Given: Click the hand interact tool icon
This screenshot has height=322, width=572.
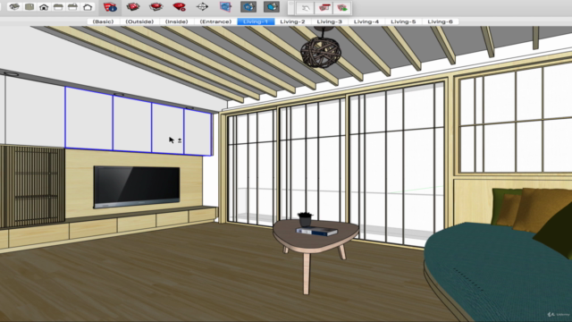Looking at the screenshot, I should (x=306, y=8).
